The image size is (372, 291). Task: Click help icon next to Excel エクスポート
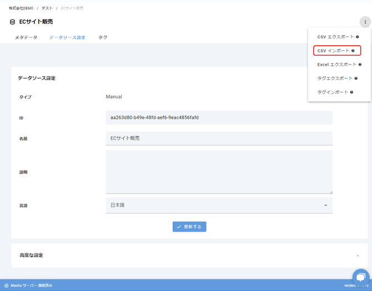point(360,64)
